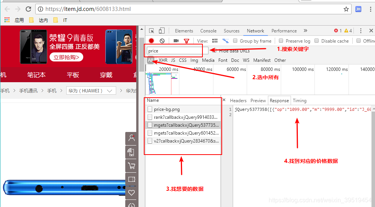375x207 pixels.
Task: Show the request Response tab
Action: [x=279, y=101]
